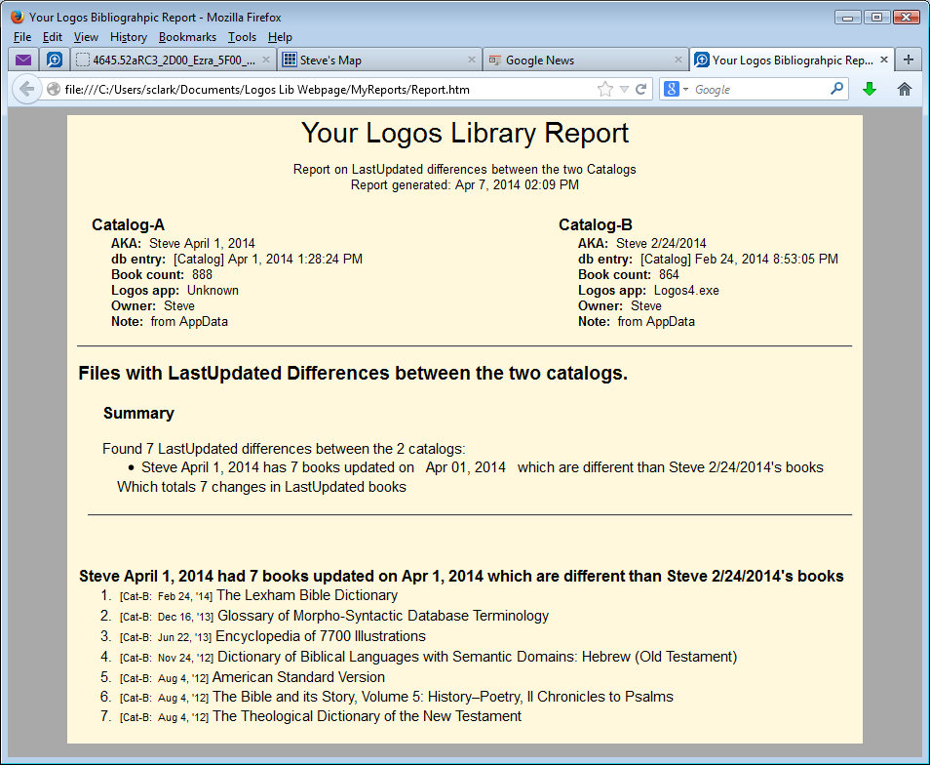930x765 pixels.
Task: Click the Firefox logo in title bar
Action: (18, 17)
